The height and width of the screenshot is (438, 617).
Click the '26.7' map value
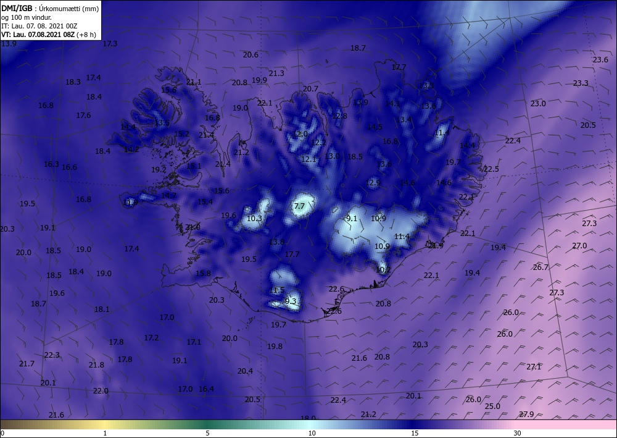[x=540, y=267]
